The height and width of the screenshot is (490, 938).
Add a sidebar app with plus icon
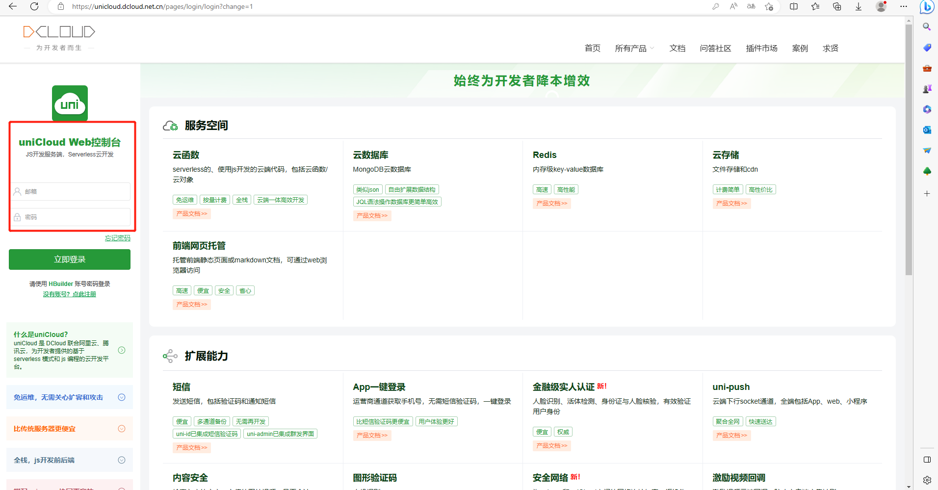pyautogui.click(x=927, y=194)
